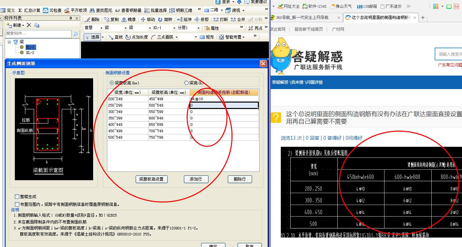Choose the 旋转 rotate tool

click(165, 20)
